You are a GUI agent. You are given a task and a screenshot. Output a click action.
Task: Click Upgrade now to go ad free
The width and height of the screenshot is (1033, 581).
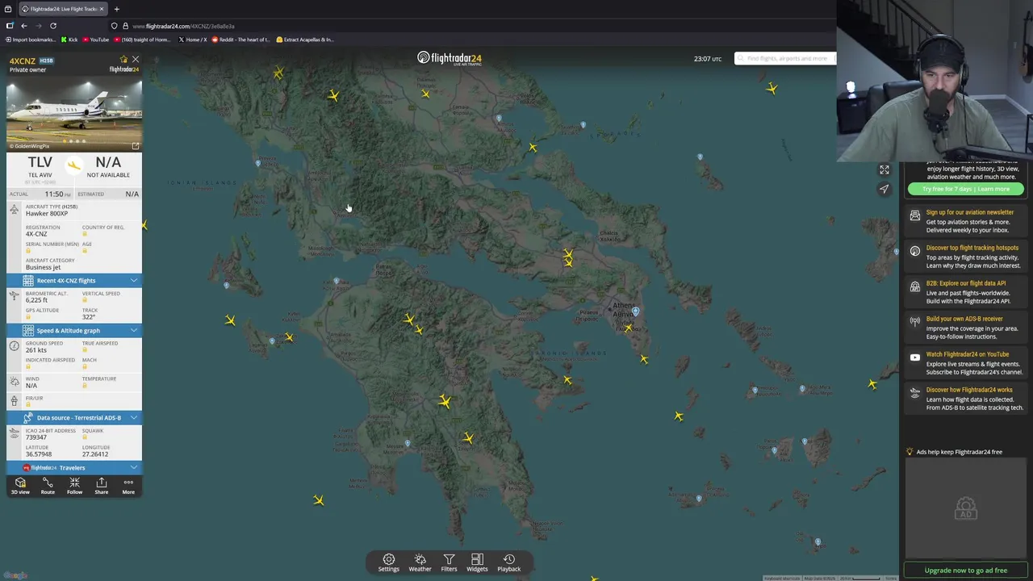coord(966,571)
